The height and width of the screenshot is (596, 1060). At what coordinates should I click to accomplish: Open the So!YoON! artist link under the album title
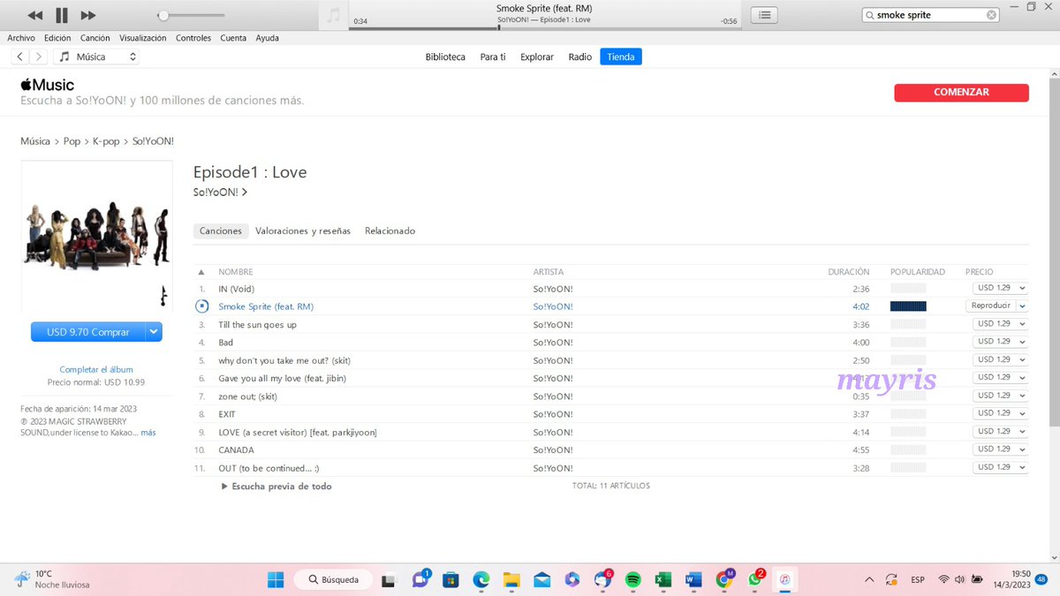click(x=220, y=192)
